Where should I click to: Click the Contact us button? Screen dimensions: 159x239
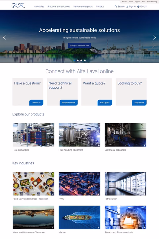click(x=36, y=103)
